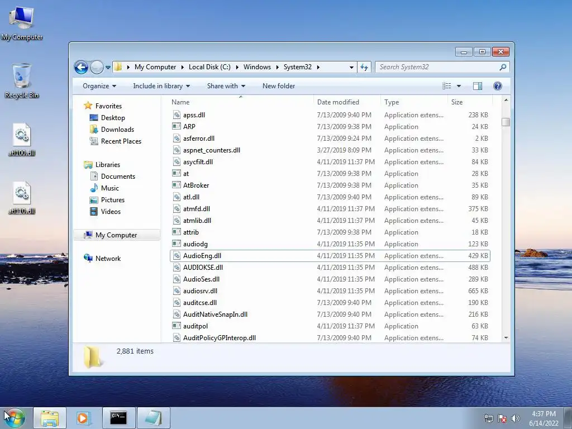Select aspnet_counters.dll file
The width and height of the screenshot is (572, 429).
point(212,150)
